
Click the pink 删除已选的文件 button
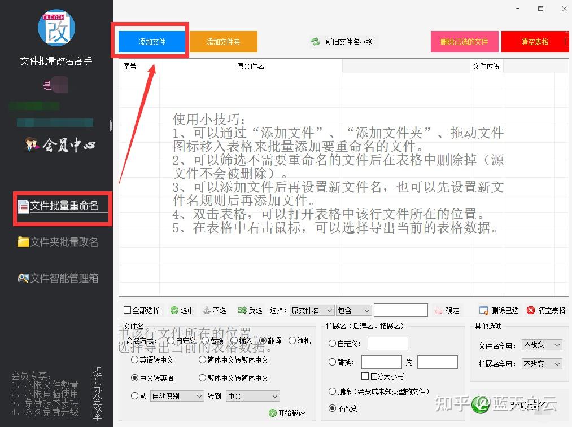point(464,42)
